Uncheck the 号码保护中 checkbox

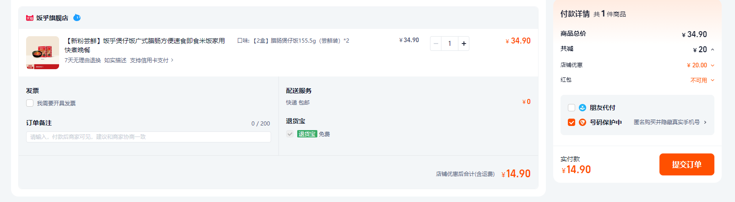tap(572, 122)
